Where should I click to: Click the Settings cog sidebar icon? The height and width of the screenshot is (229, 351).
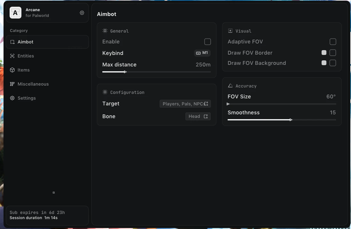tap(12, 98)
